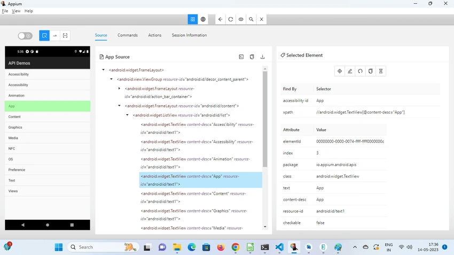This screenshot has height=255, width=454.
Task: Switch to native app mode icon
Action: point(192,19)
